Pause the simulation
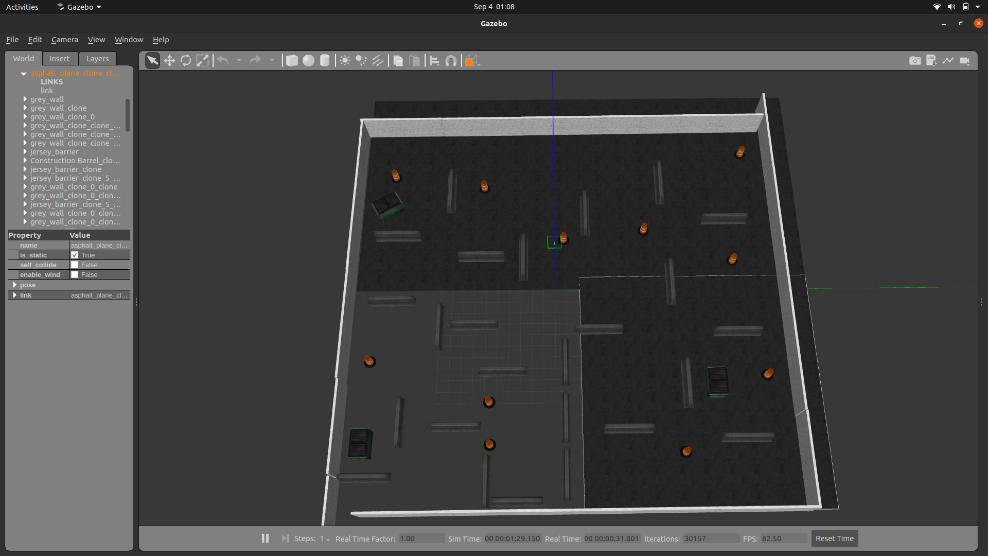The height and width of the screenshot is (556, 988). pyautogui.click(x=265, y=538)
